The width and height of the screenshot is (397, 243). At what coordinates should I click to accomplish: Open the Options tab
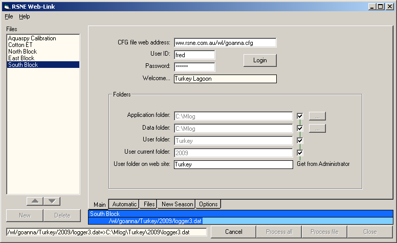point(209,204)
